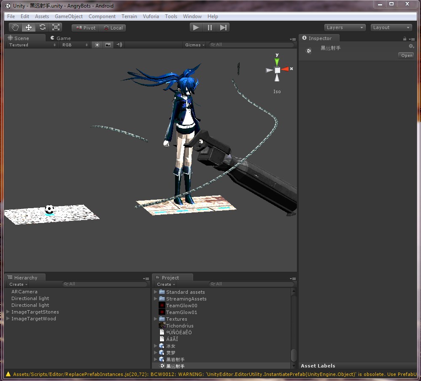Open the Vuforia menu
Viewport: 421px width, 381px height.
pos(151,16)
